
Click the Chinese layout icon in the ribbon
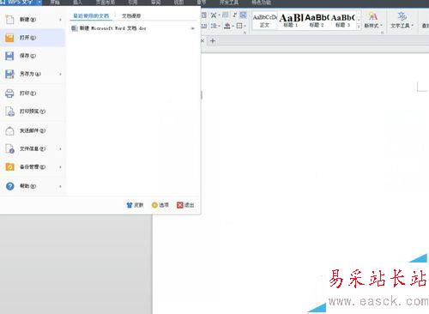pyautogui.click(x=214, y=15)
